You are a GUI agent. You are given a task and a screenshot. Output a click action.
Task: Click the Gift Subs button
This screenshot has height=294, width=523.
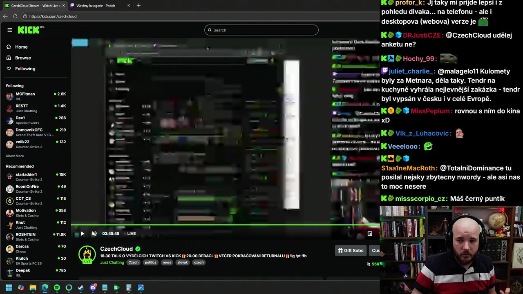tap(351, 250)
